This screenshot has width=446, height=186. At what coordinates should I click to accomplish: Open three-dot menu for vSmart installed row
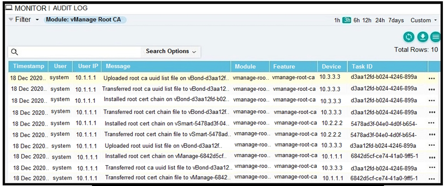pyautogui.click(x=432, y=124)
